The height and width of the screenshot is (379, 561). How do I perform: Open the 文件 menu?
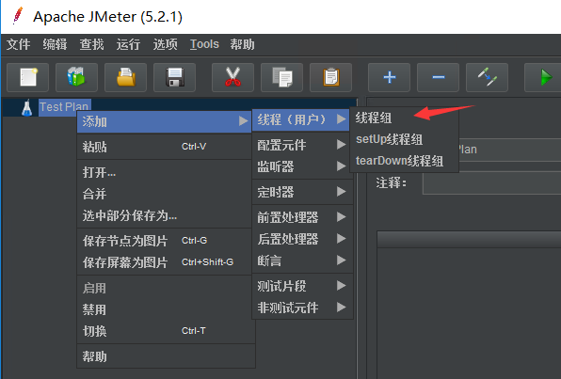(x=18, y=44)
